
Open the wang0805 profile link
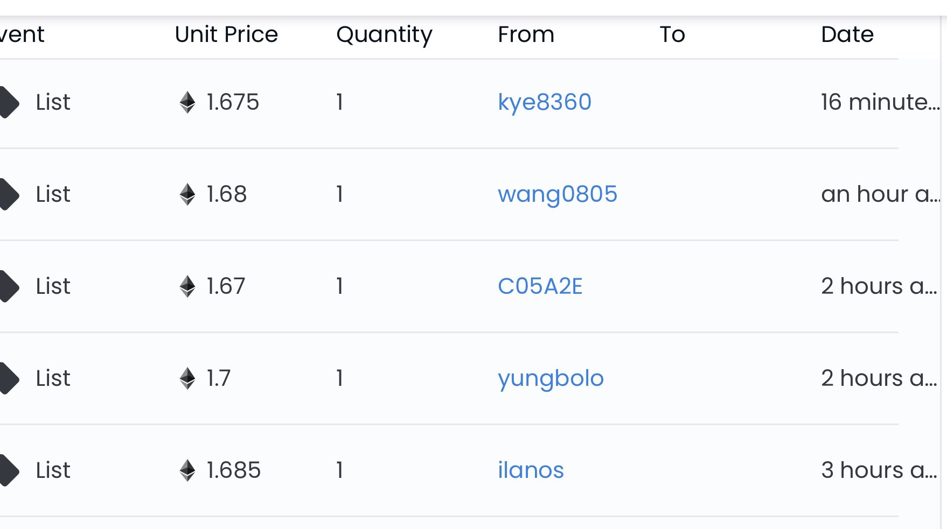point(558,194)
